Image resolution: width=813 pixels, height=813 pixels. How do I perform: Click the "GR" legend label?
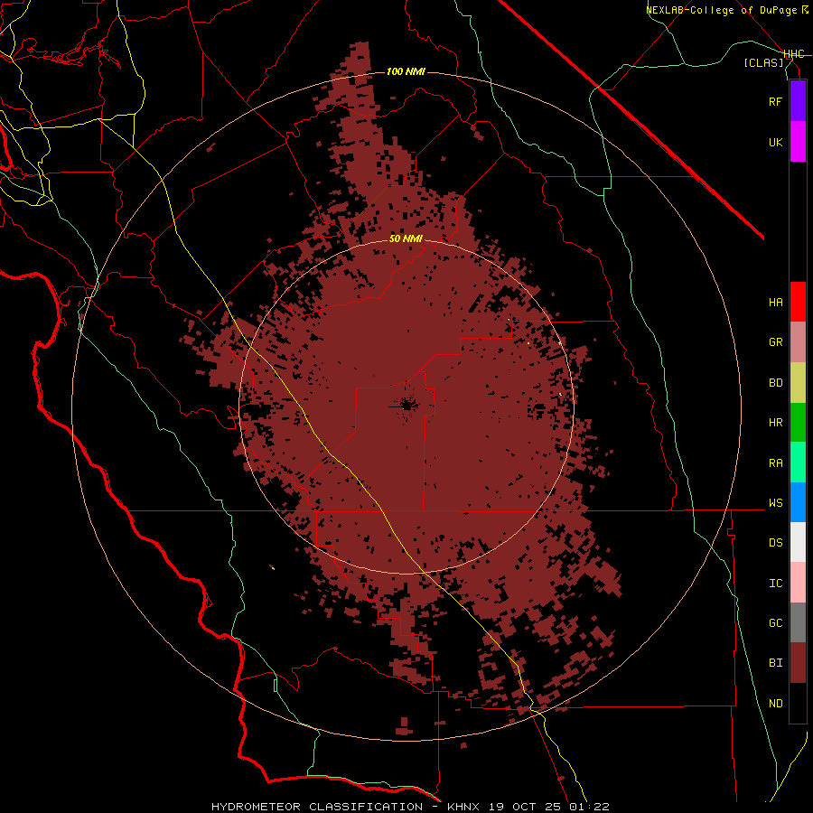click(775, 342)
